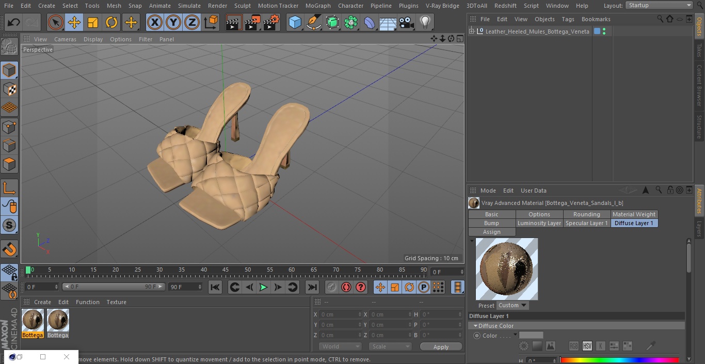
Task: Collapse the Diffuse Color section
Action: coord(475,326)
